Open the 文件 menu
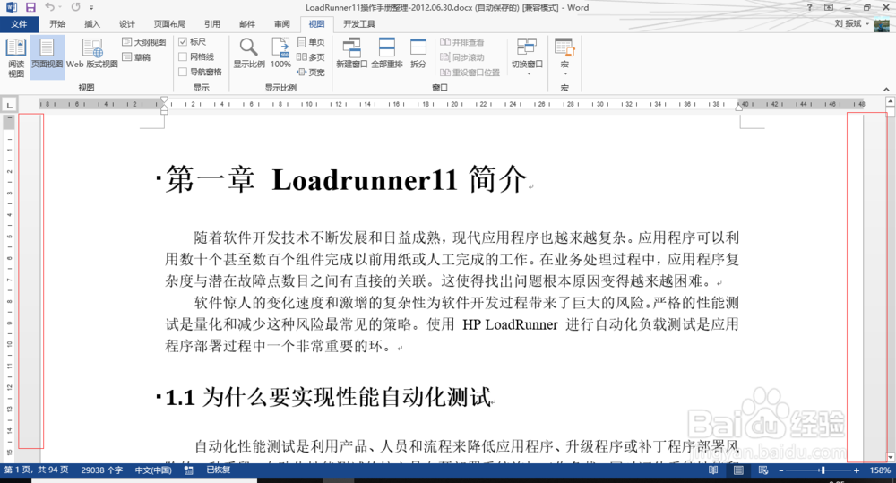Screen dimensions: 896x483 pos(19,24)
